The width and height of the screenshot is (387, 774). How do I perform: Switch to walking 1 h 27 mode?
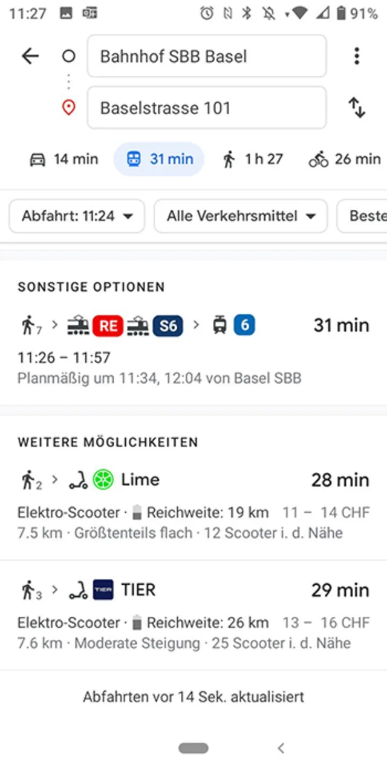(x=253, y=159)
